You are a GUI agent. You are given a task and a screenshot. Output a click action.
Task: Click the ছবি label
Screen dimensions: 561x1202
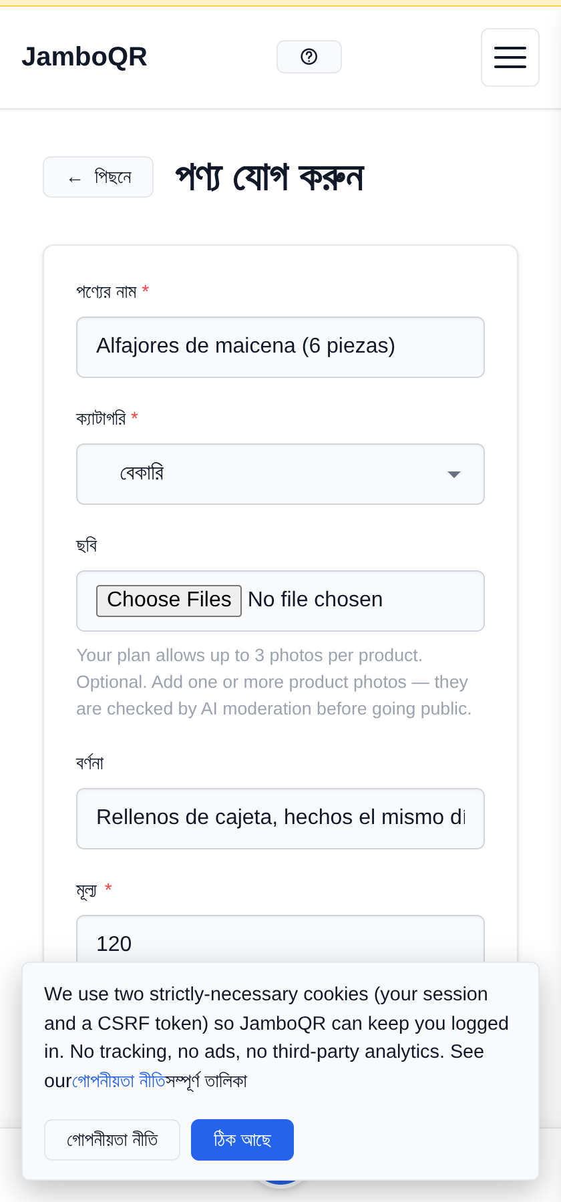[x=87, y=546]
